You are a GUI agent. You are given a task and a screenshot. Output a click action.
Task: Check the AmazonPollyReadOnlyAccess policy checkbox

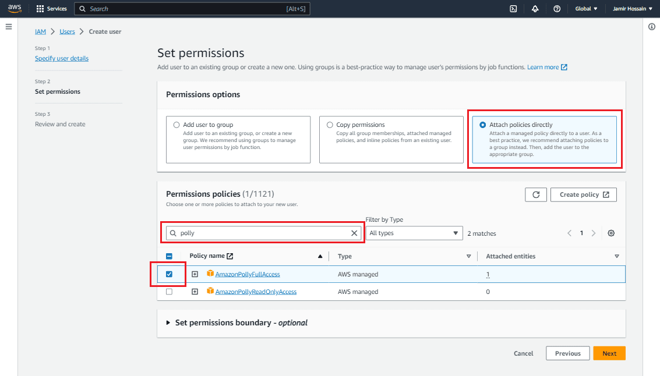[170, 292]
